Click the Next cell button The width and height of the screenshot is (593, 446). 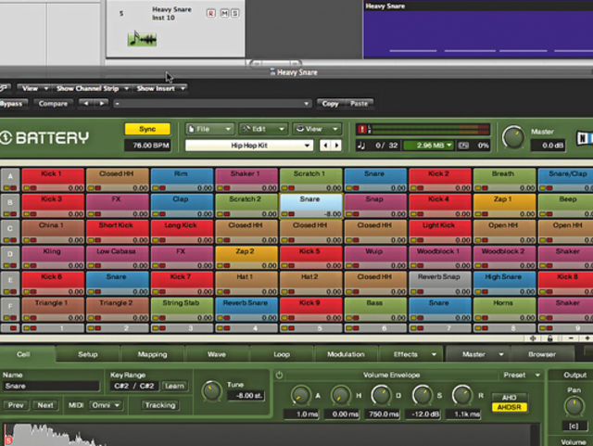coord(45,405)
